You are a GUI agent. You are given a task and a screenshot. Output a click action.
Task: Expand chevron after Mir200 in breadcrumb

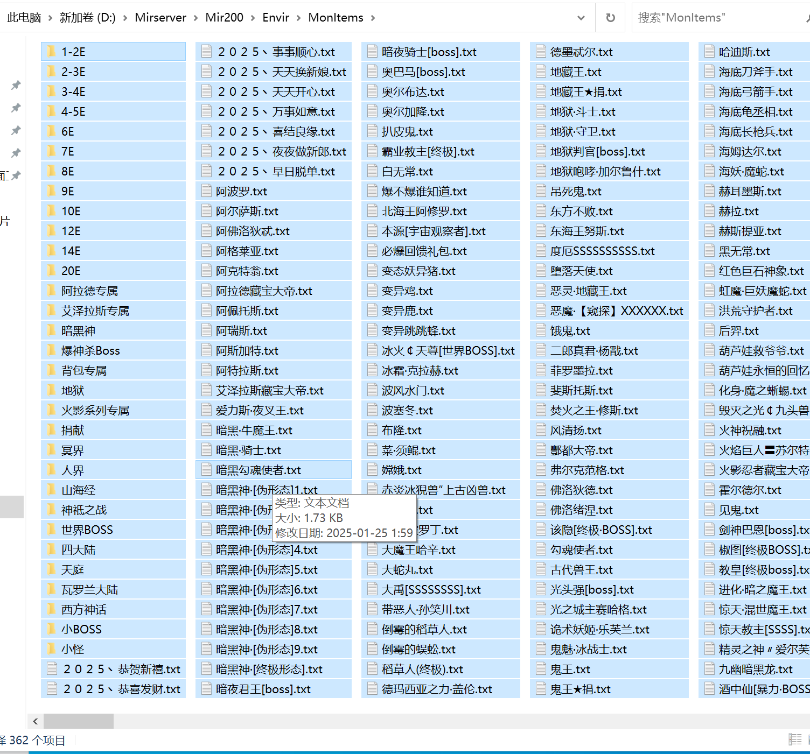(x=253, y=18)
